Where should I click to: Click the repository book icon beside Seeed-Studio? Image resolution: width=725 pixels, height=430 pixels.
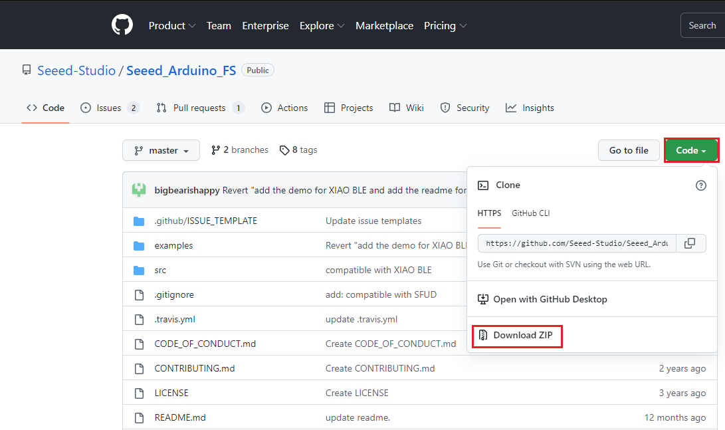click(x=27, y=70)
